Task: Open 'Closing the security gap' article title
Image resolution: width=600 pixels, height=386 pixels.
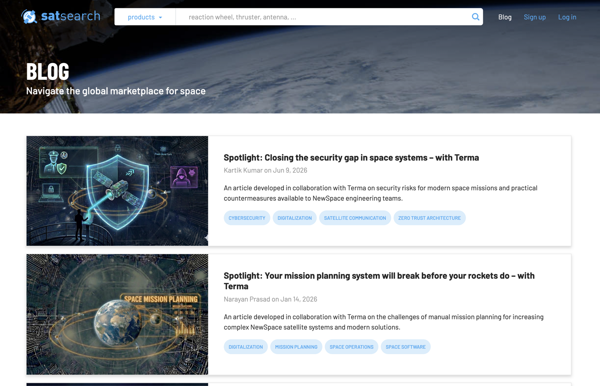Action: tap(351, 157)
